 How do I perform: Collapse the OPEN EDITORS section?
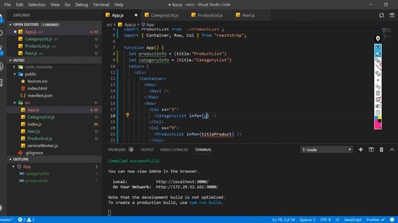10,25
